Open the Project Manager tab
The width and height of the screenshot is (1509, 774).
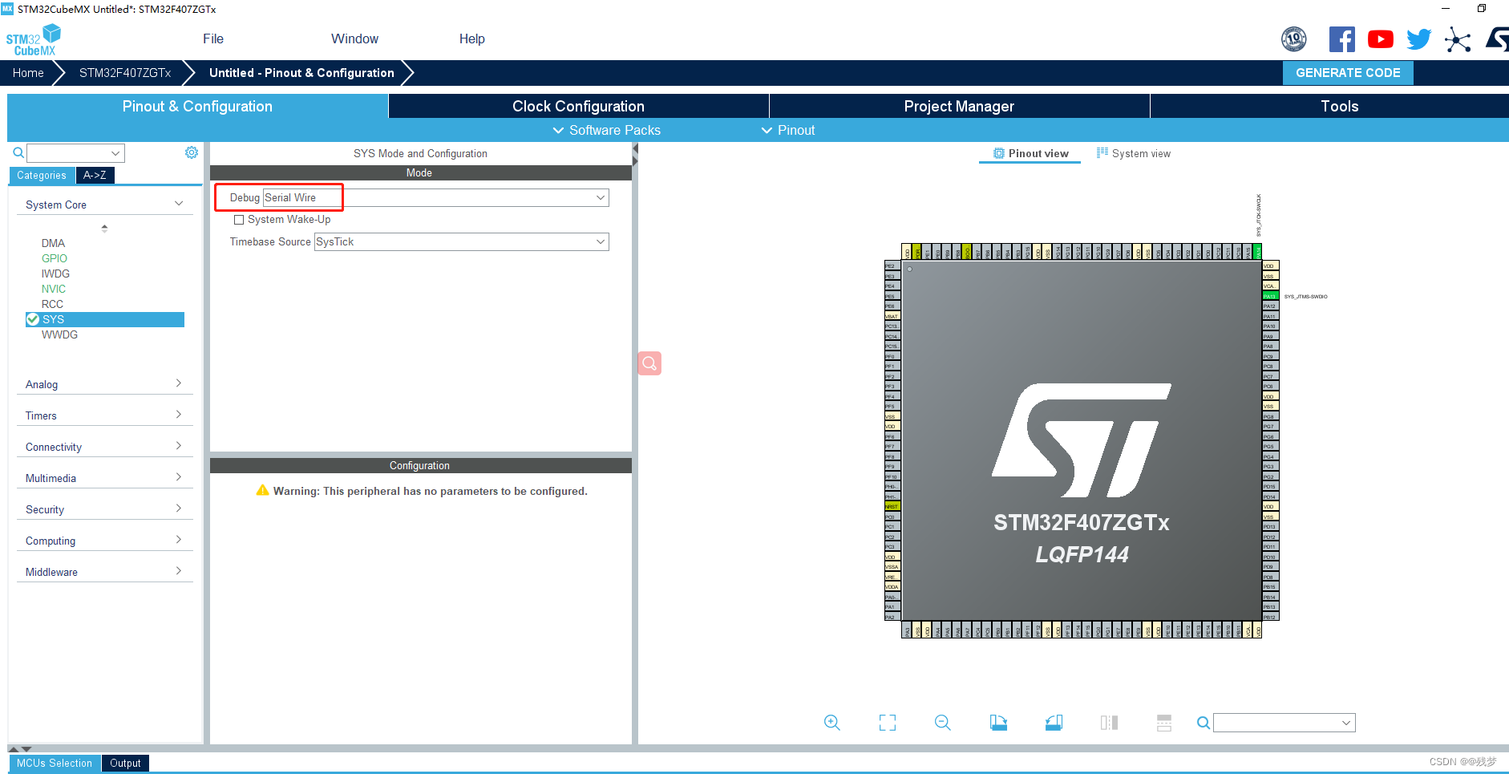958,106
